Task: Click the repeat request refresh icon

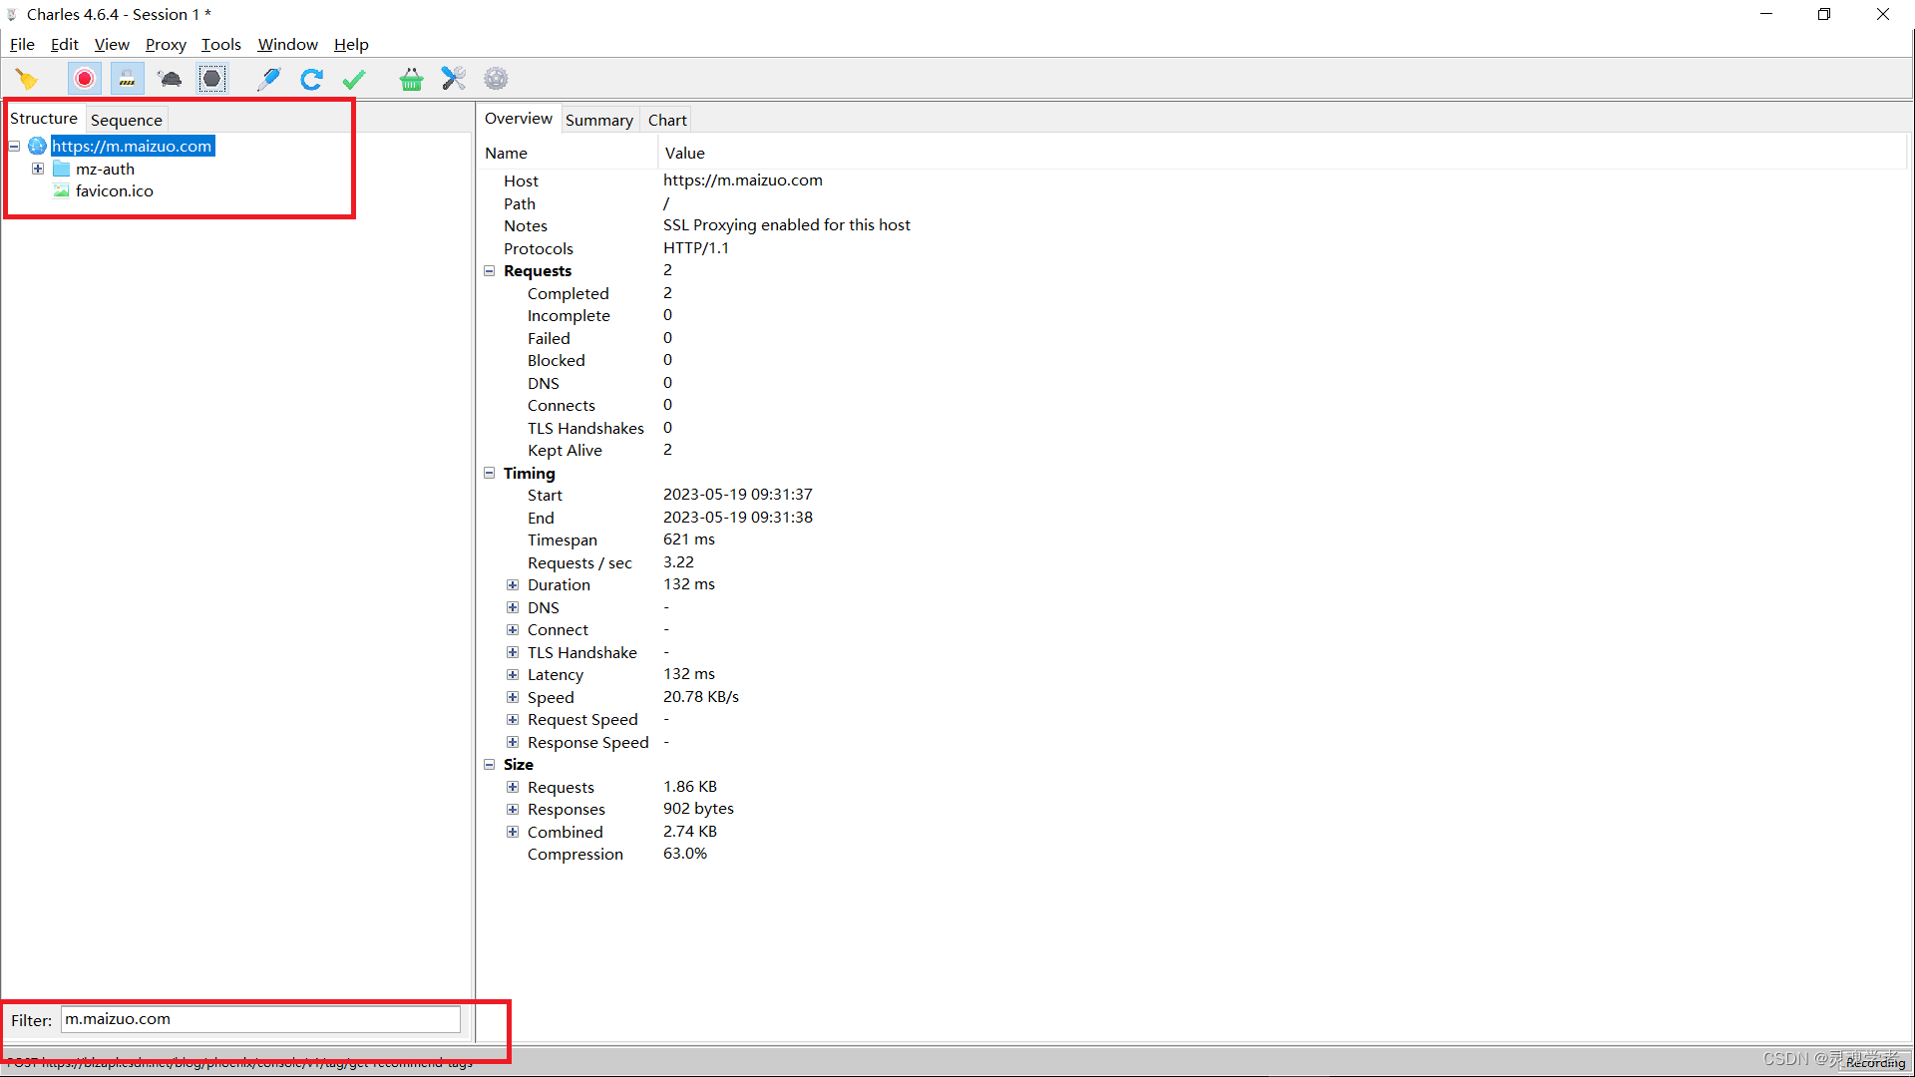Action: click(x=311, y=79)
